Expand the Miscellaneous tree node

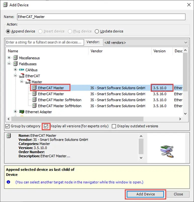click(x=9, y=58)
